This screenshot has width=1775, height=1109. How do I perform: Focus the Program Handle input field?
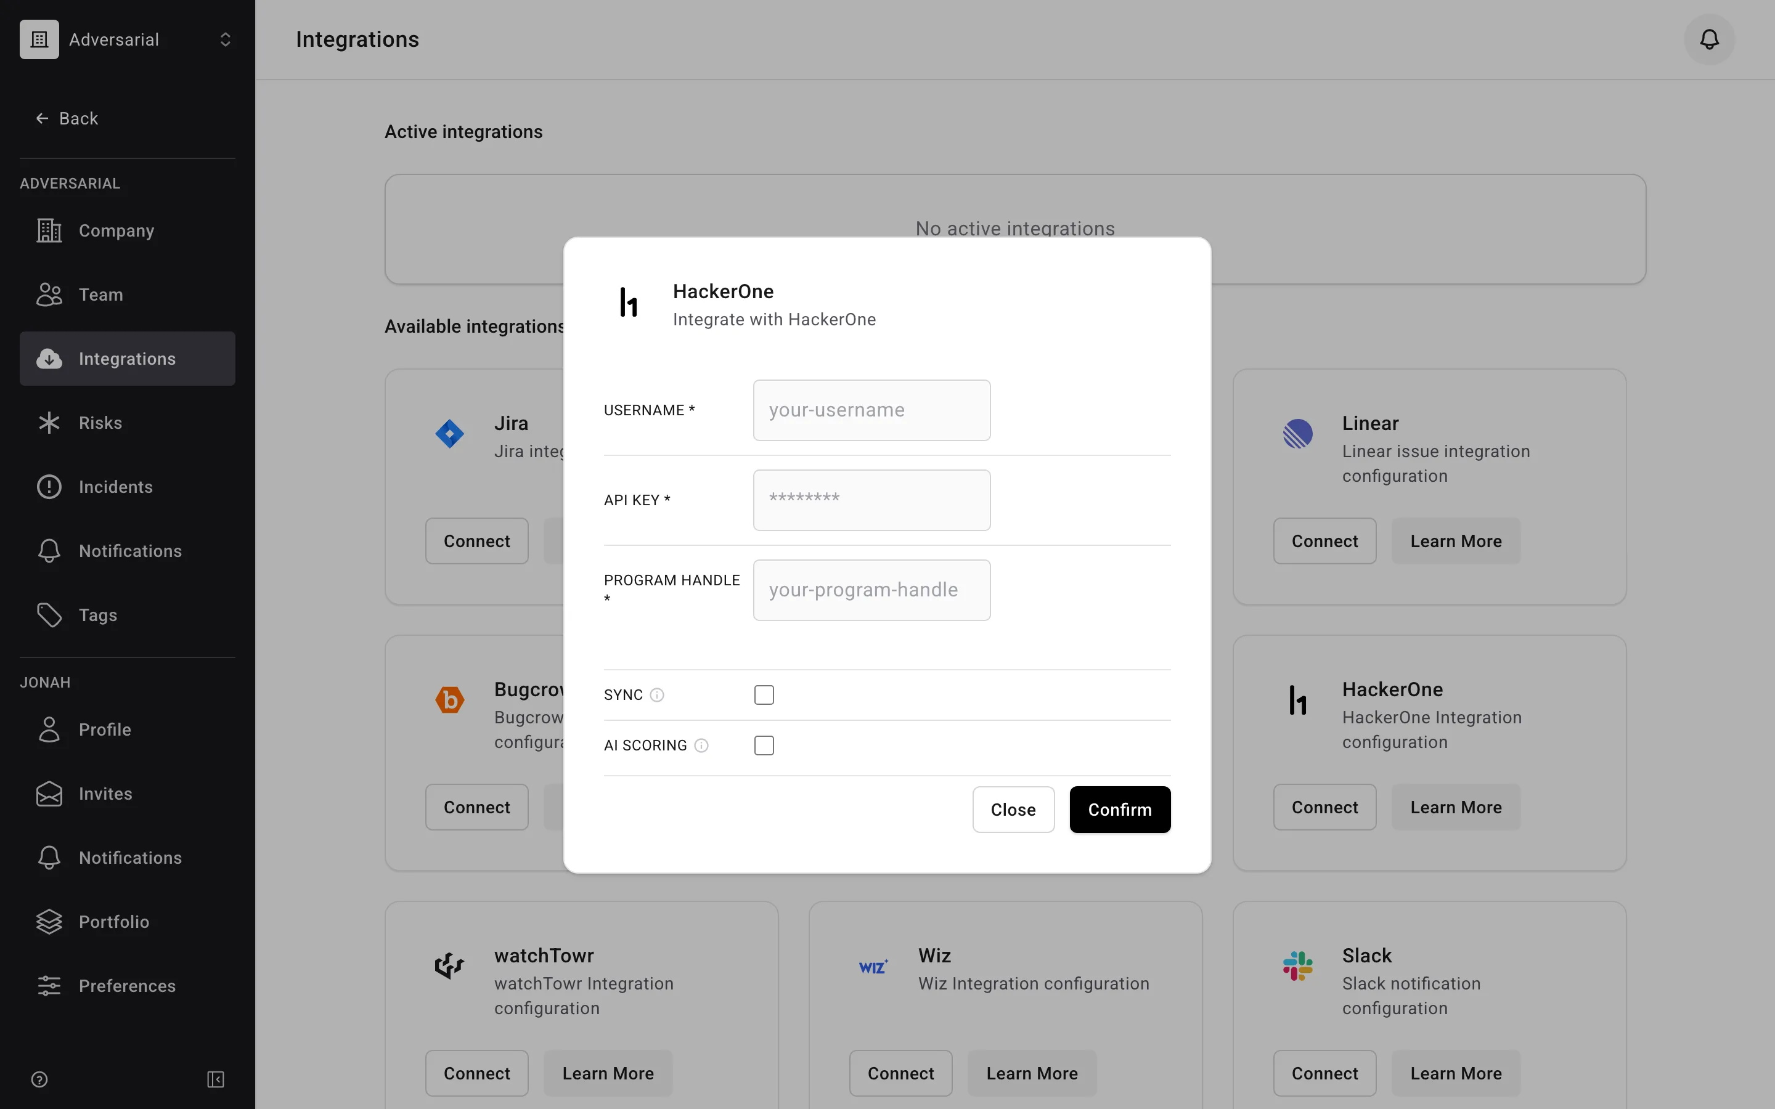pos(871,590)
